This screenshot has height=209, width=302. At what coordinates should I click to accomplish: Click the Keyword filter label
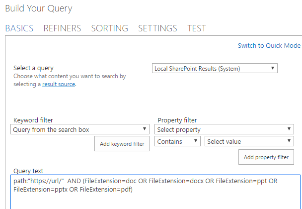[x=33, y=120]
